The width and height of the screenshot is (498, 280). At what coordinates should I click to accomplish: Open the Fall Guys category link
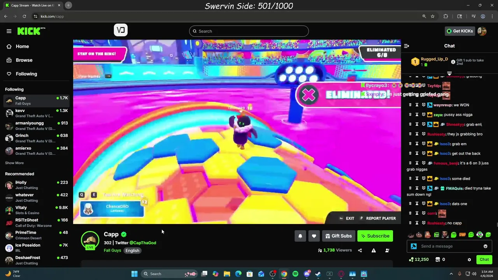[112, 250]
